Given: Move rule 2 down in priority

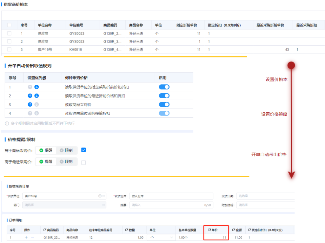Looking at the screenshot, I should [36, 96].
